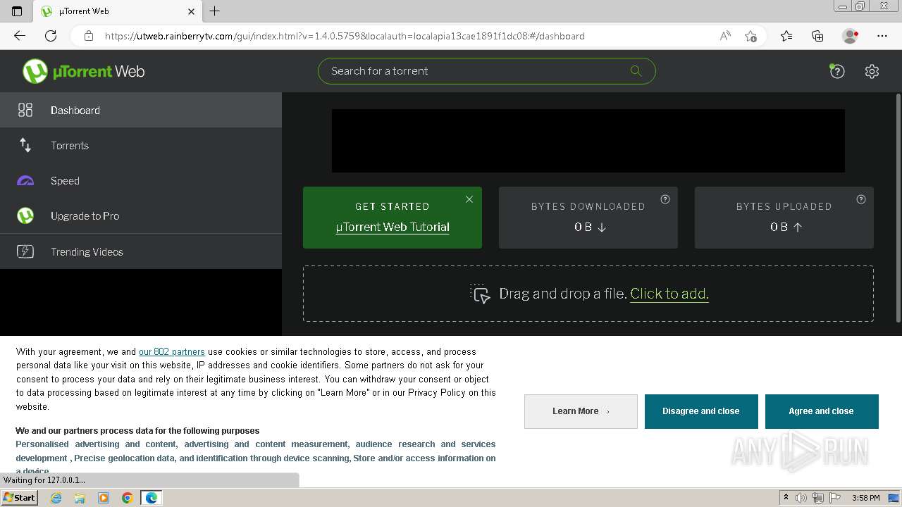Open the Upgrade to Pro item
The width and height of the screenshot is (902, 507).
pos(141,216)
